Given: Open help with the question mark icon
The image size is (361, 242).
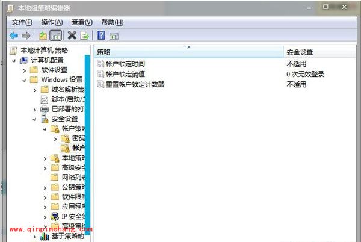Looking at the screenshot, I should click(x=101, y=36).
